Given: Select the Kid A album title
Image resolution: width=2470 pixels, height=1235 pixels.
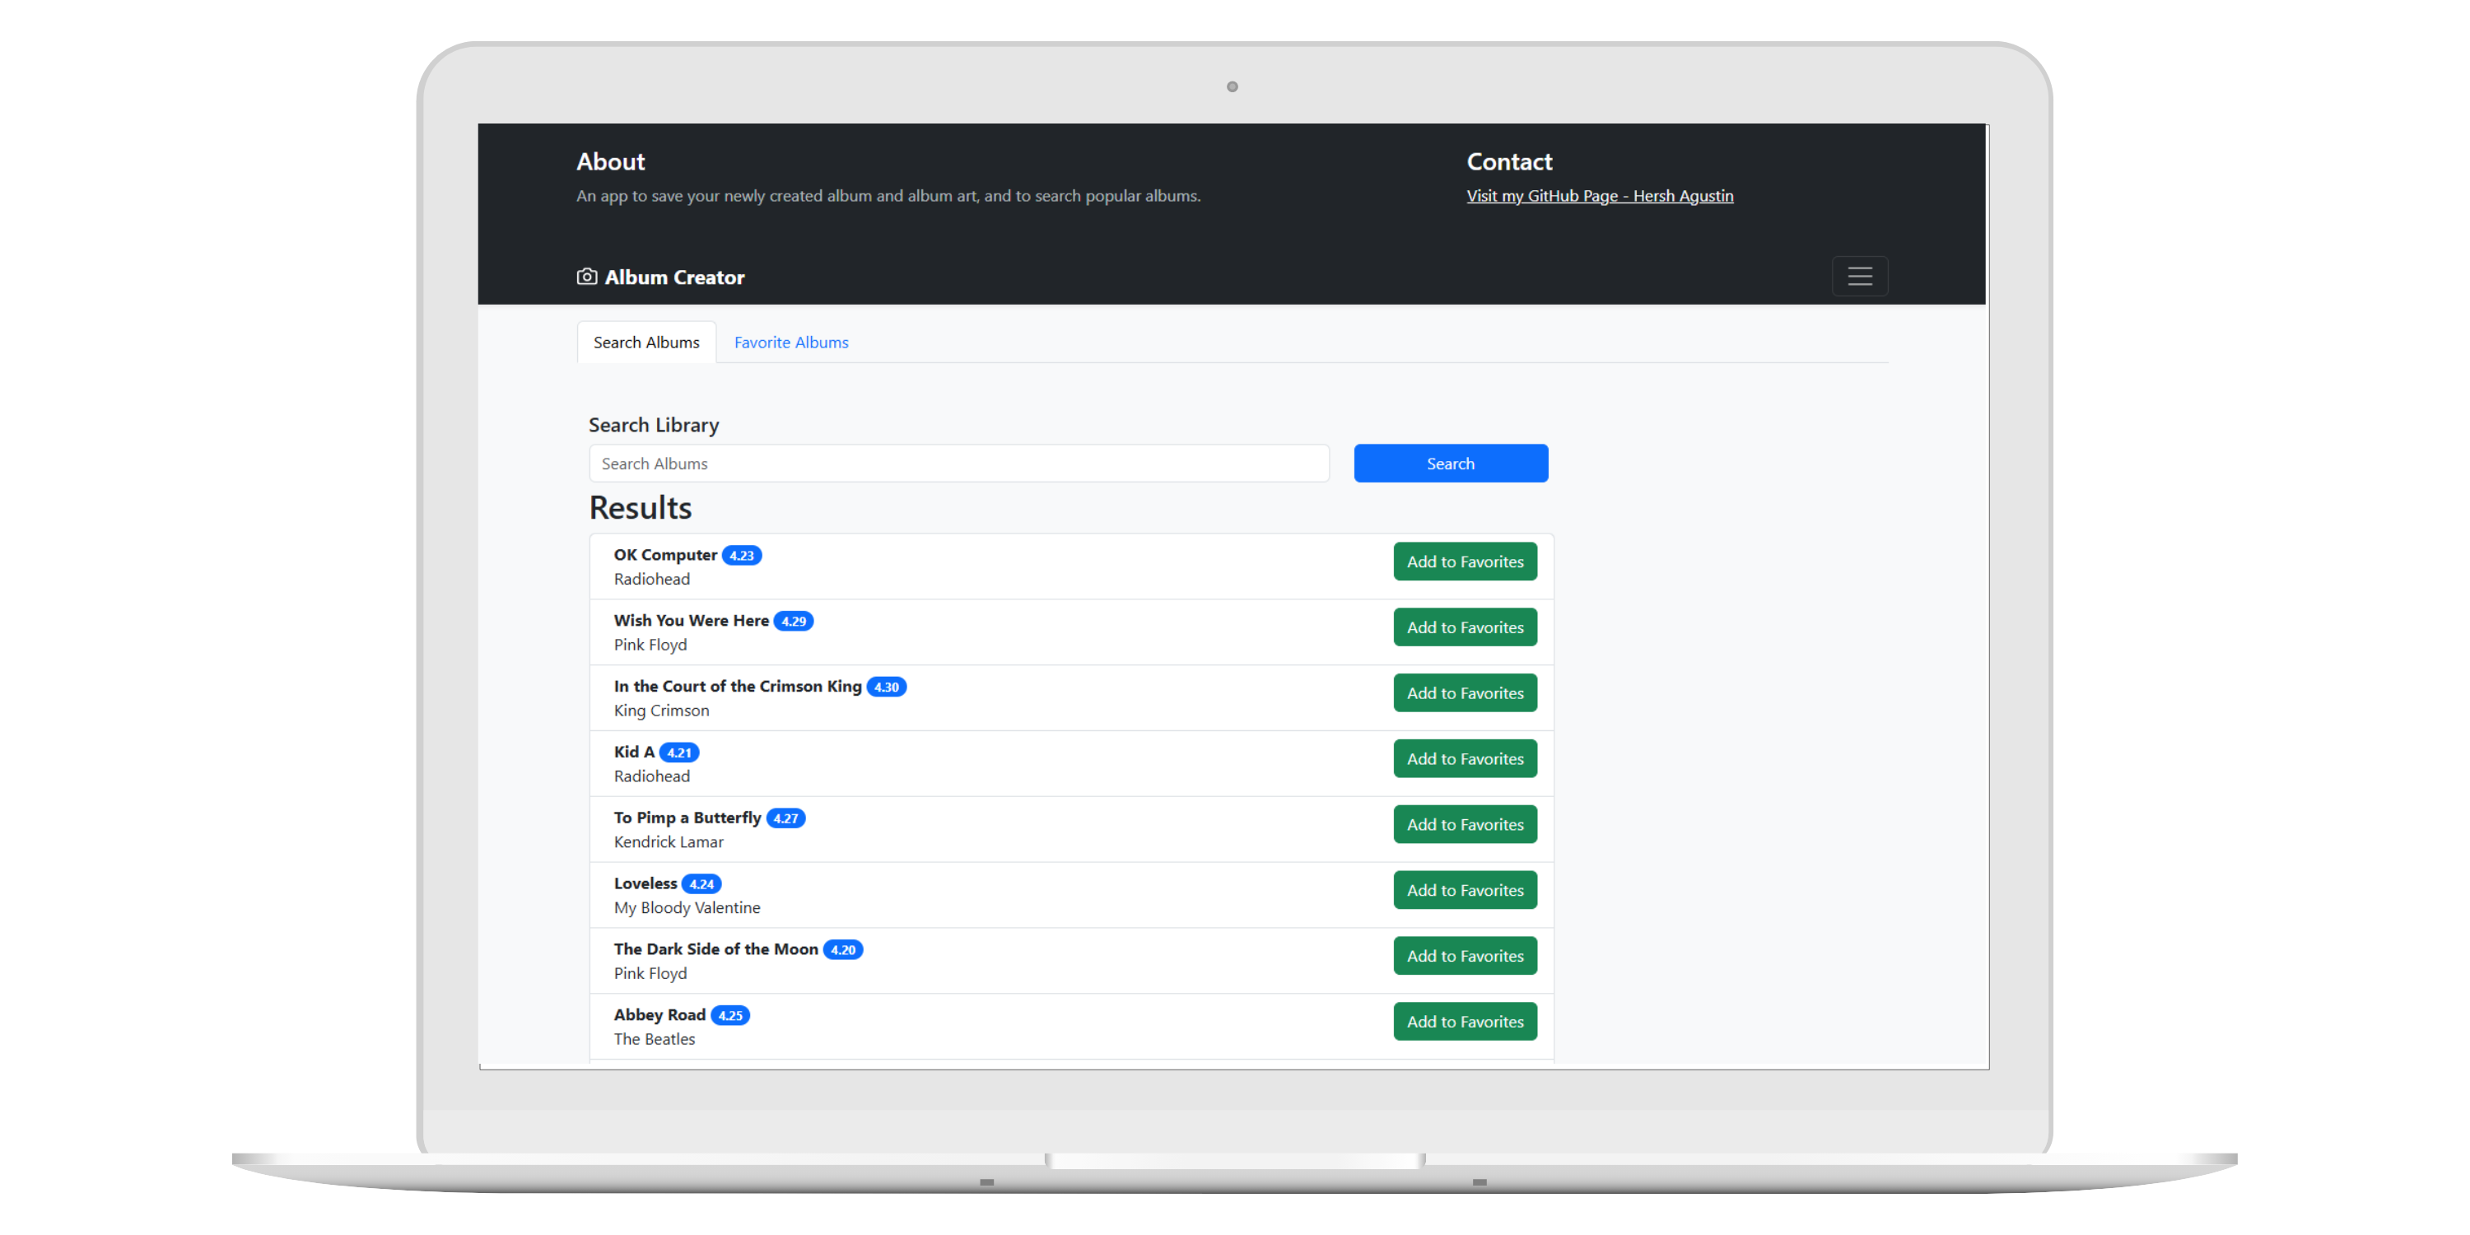Looking at the screenshot, I should coord(634,752).
